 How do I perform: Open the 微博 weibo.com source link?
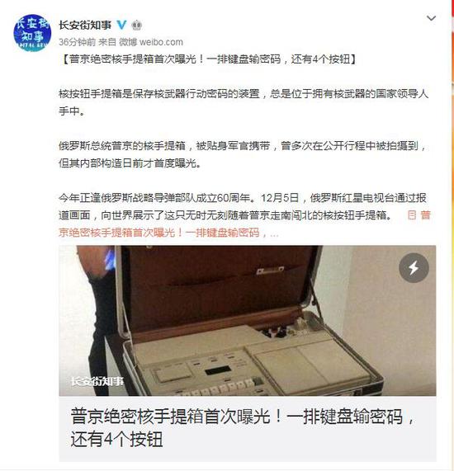click(x=151, y=42)
